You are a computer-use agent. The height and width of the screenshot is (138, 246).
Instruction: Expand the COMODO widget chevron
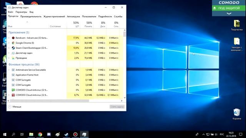[229, 14]
